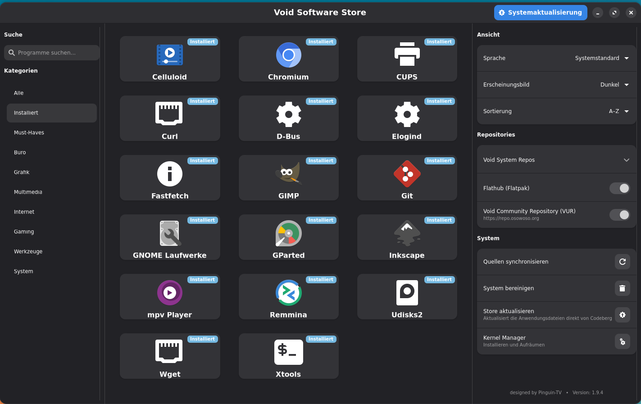641x404 pixels.
Task: Click the Remmina app name label
Action: pos(288,315)
